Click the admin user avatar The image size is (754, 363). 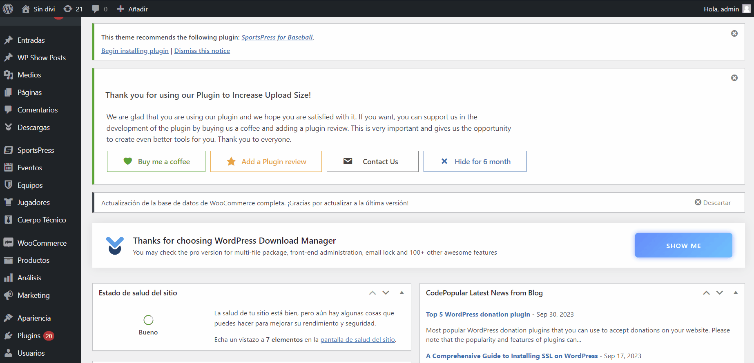[746, 9]
